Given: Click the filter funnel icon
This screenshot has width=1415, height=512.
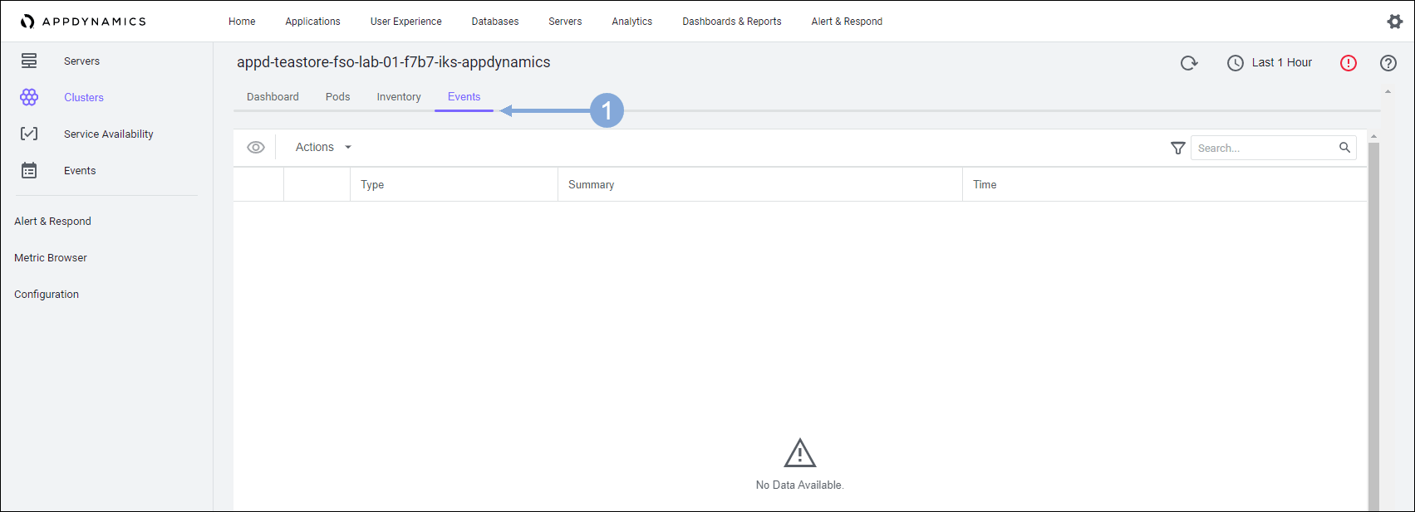Looking at the screenshot, I should tap(1177, 148).
